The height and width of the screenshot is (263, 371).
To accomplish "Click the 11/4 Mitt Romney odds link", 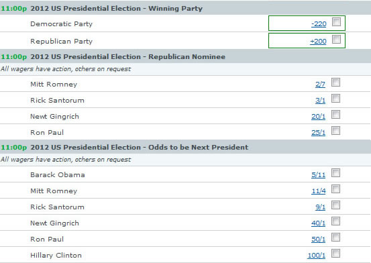I will 319,191.
